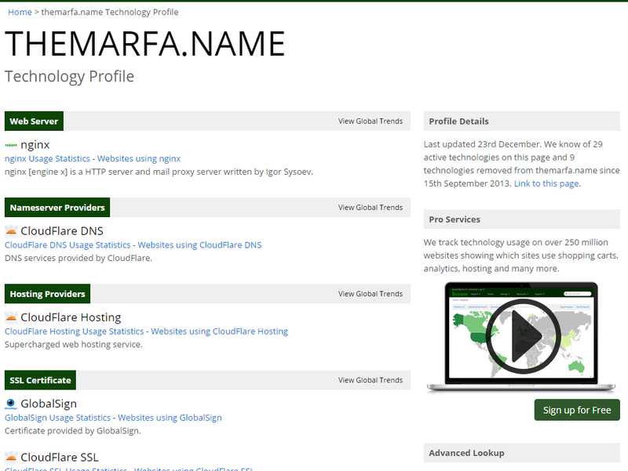Click the GlobalSign technology name
628x471 pixels.
tap(49, 404)
